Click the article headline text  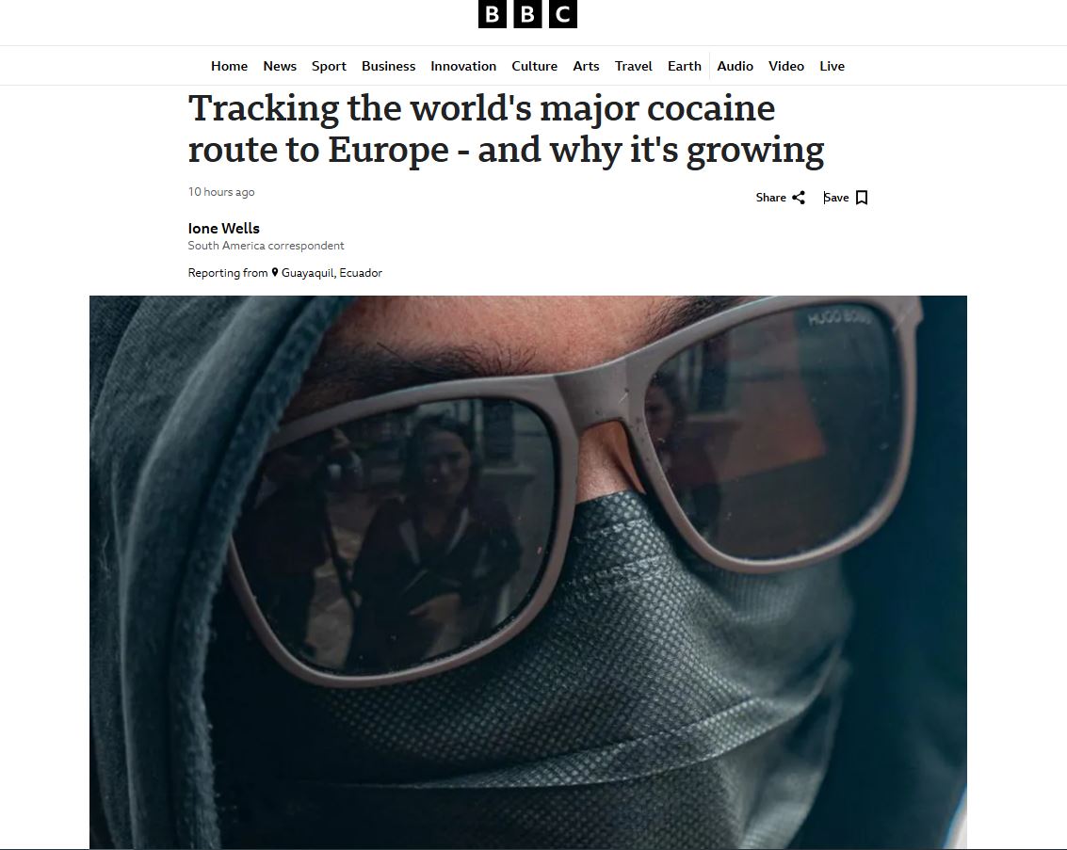(507, 129)
